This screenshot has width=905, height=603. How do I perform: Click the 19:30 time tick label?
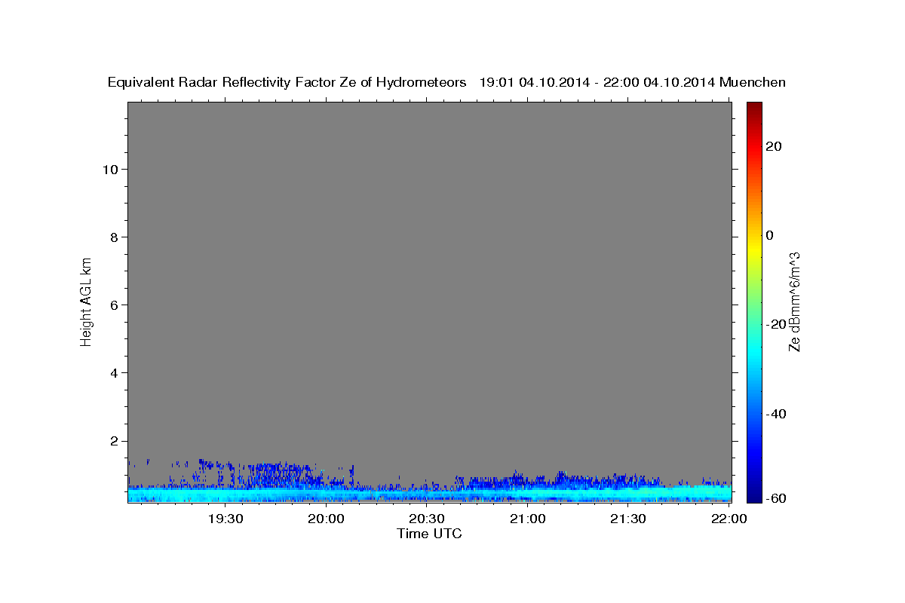coord(225,519)
